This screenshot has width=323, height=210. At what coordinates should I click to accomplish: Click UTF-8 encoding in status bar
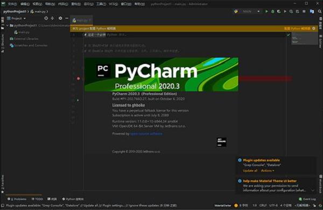tap(273, 205)
